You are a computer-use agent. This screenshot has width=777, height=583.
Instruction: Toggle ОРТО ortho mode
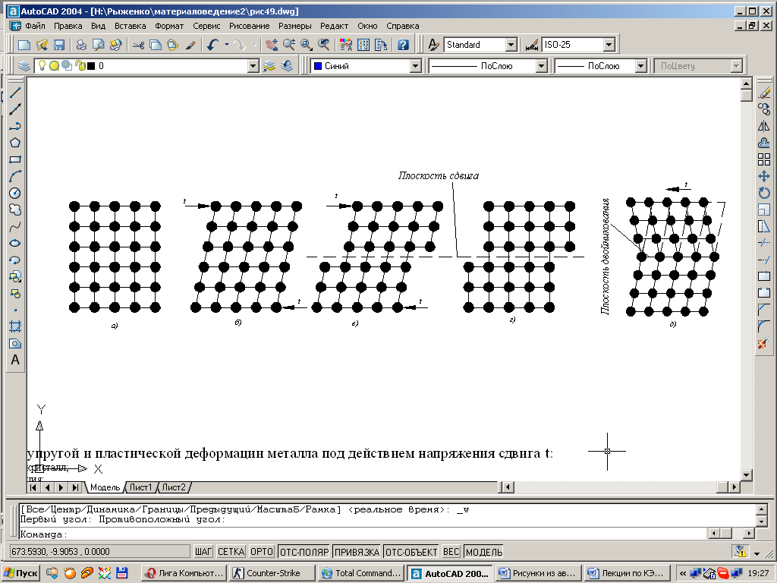pos(262,552)
